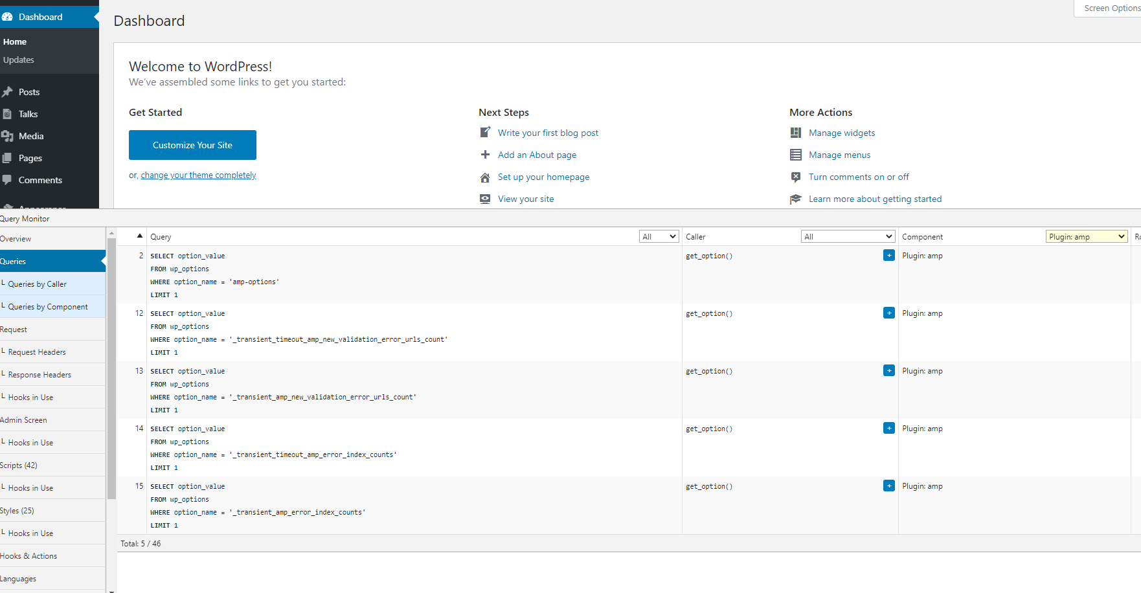Click get_option() caller for query 2

709,256
